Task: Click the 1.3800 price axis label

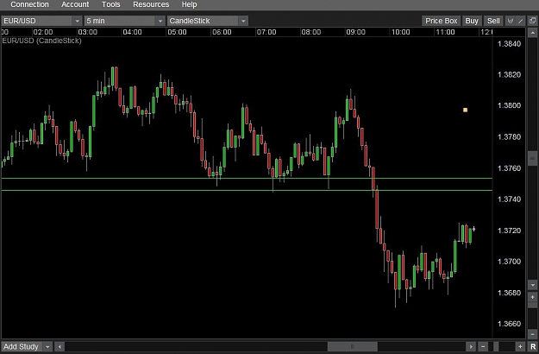Action: point(509,105)
